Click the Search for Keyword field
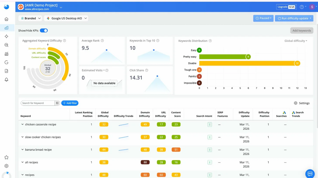The image size is (318, 178). (x=38, y=103)
